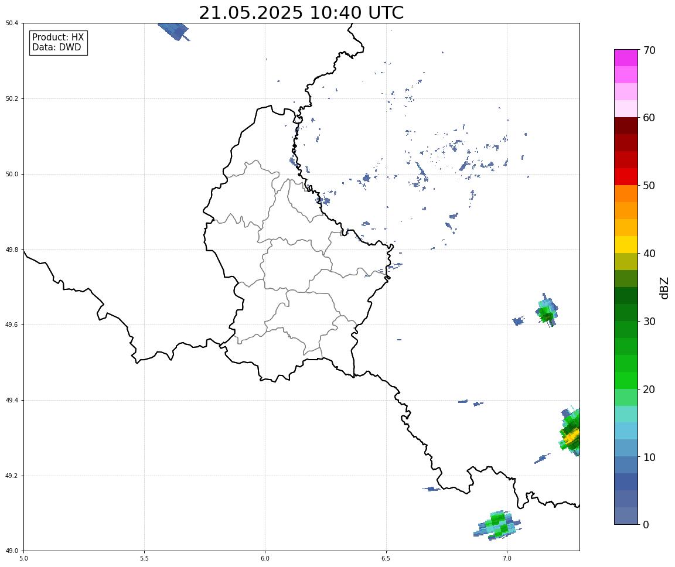675x567 pixels.
Task: Select the orange swatch just below 50
Action: (626, 194)
